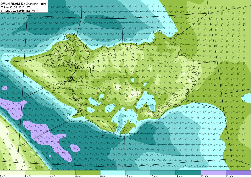Select the "4 m/s" legend label
The width and height of the screenshot is (251, 178).
click(53, 176)
